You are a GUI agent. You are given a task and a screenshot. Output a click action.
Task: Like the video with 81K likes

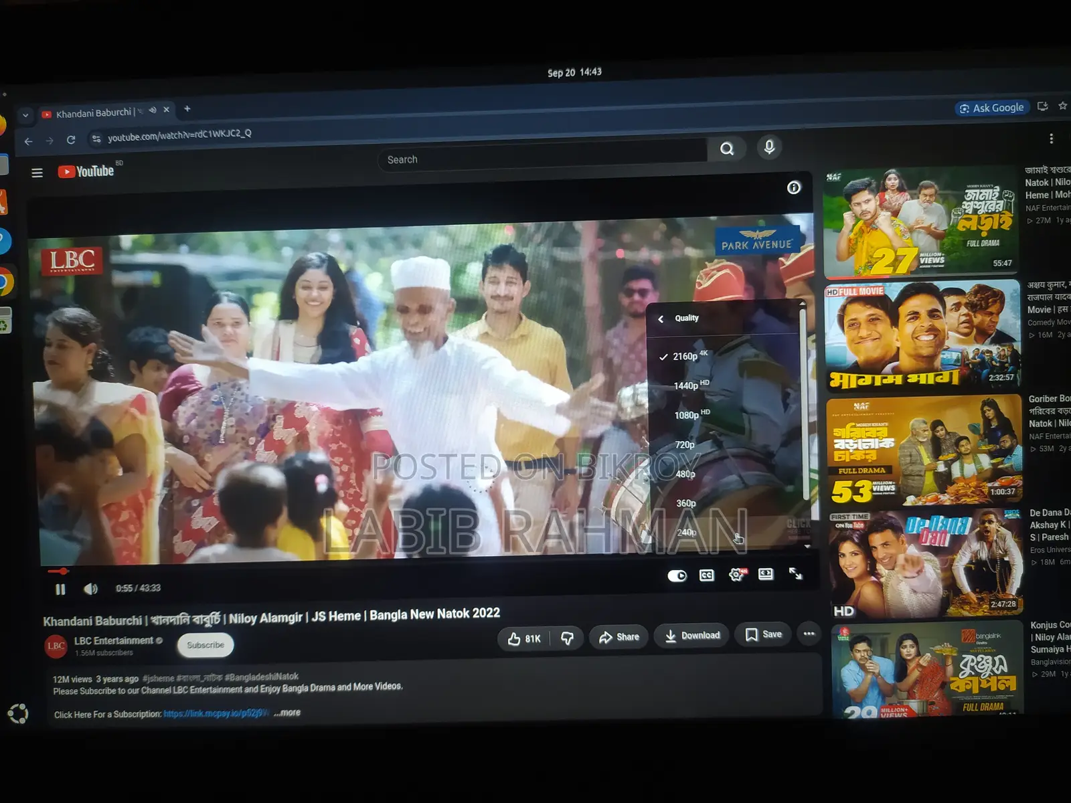524,639
